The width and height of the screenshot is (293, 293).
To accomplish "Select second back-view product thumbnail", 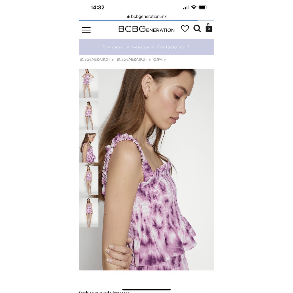I will pyautogui.click(x=89, y=116).
